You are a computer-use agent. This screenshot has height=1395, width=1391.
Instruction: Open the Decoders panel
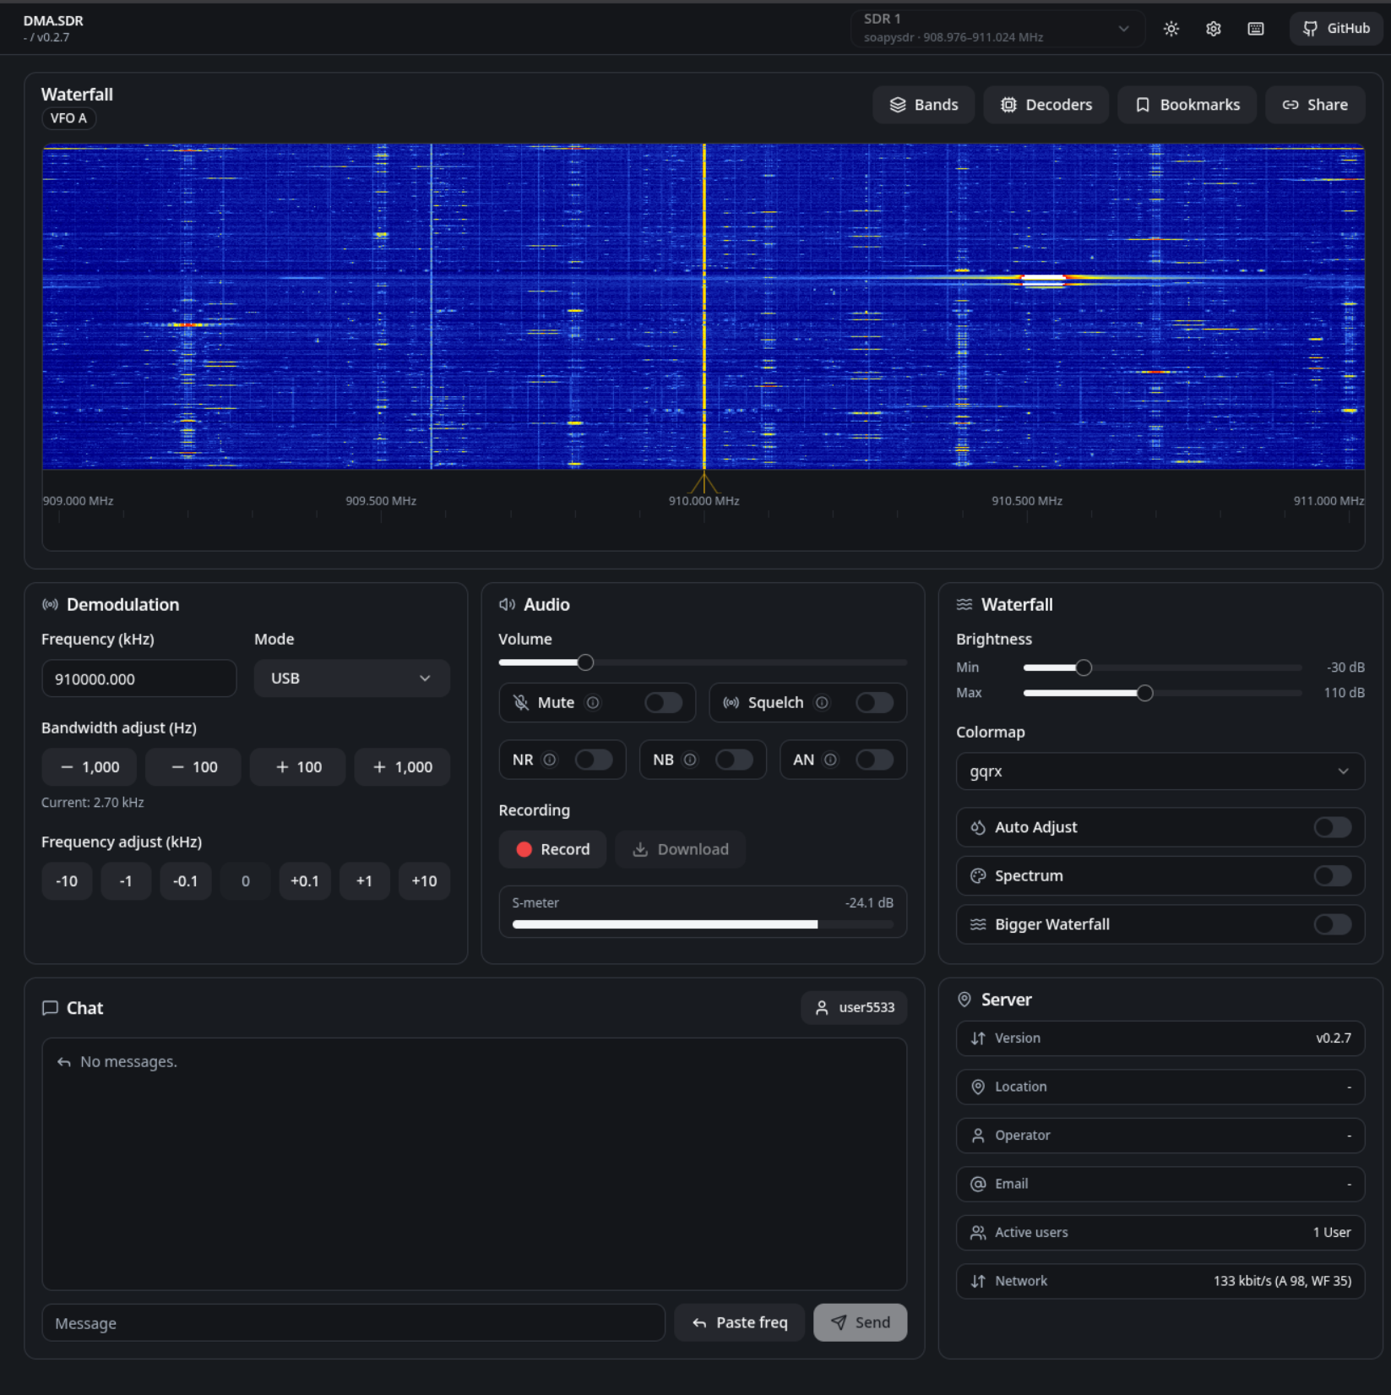1046,104
